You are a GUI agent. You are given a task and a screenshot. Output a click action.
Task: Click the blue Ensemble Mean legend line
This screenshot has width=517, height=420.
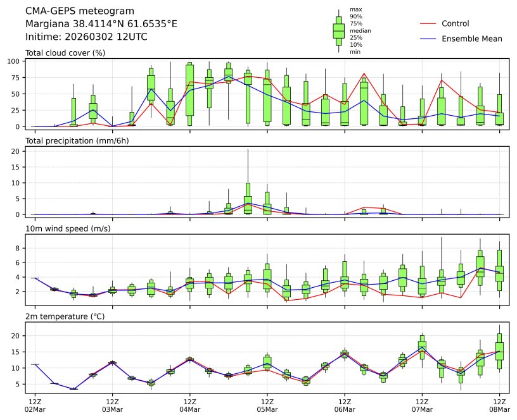point(428,39)
